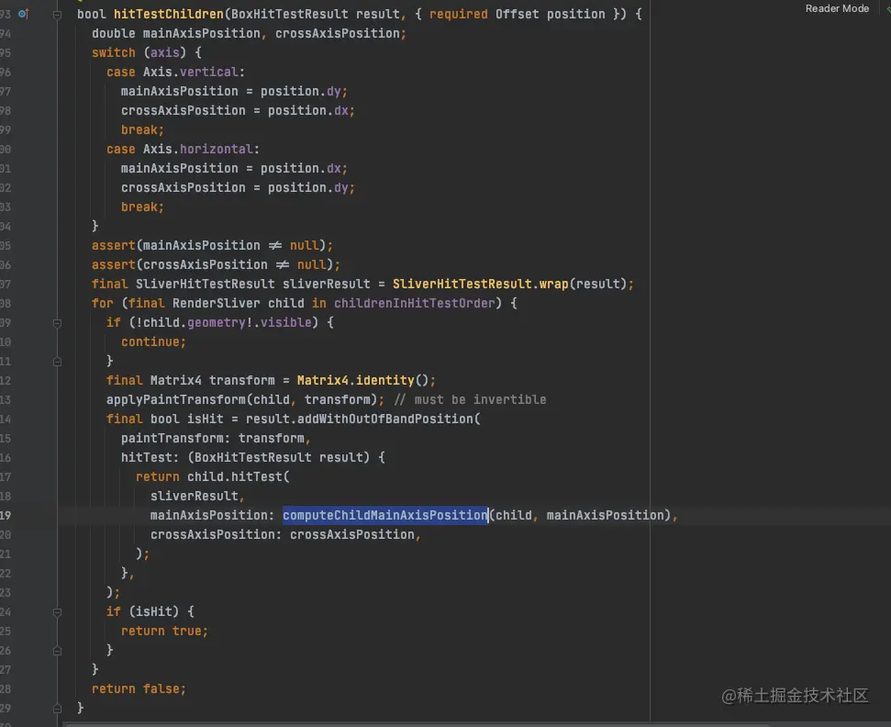Image resolution: width=891 pixels, height=727 pixels.
Task: Click 'crossAxisPosition = position.dx;' assignment
Action: tap(238, 111)
